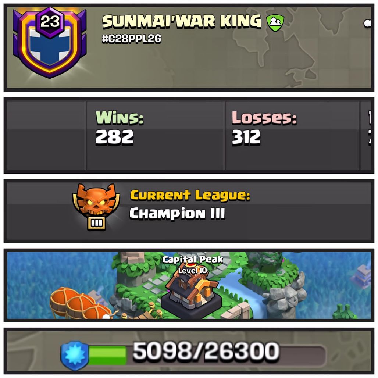Click the purple level 23 hexagon badge
The width and height of the screenshot is (378, 378).
tap(50, 22)
